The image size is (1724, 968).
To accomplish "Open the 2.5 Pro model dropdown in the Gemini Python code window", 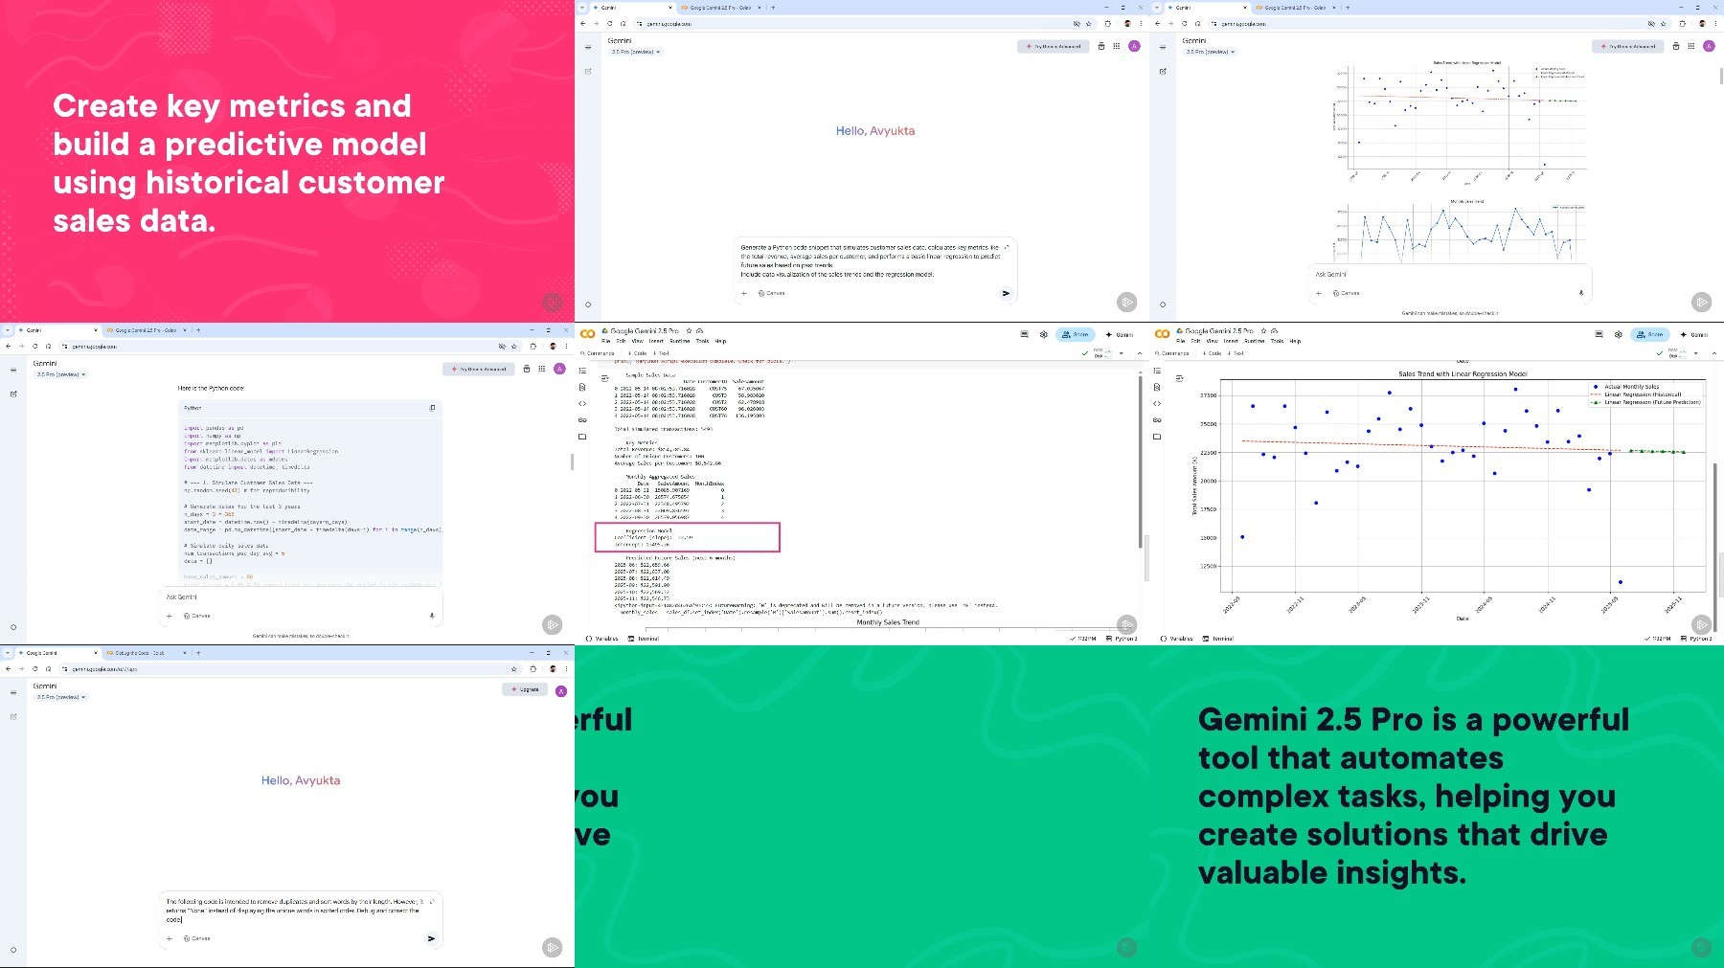I will (x=61, y=374).
